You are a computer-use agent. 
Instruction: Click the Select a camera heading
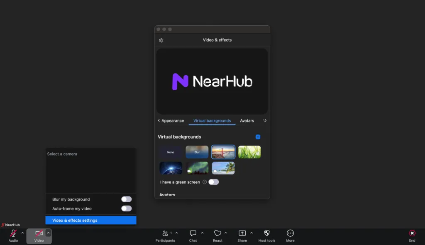[x=62, y=154]
